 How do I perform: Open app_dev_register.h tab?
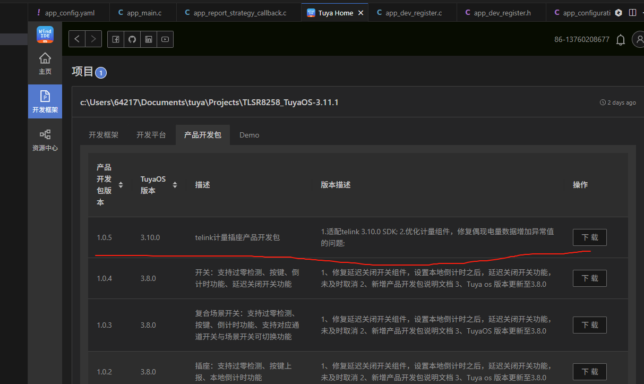point(501,13)
